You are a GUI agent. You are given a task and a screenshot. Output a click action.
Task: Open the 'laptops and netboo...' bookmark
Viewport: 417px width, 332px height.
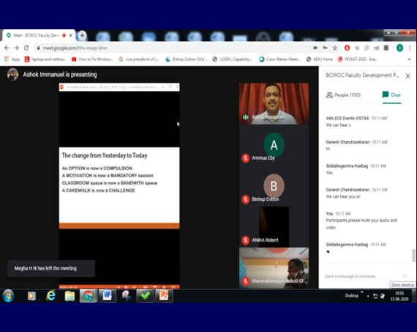click(45, 59)
